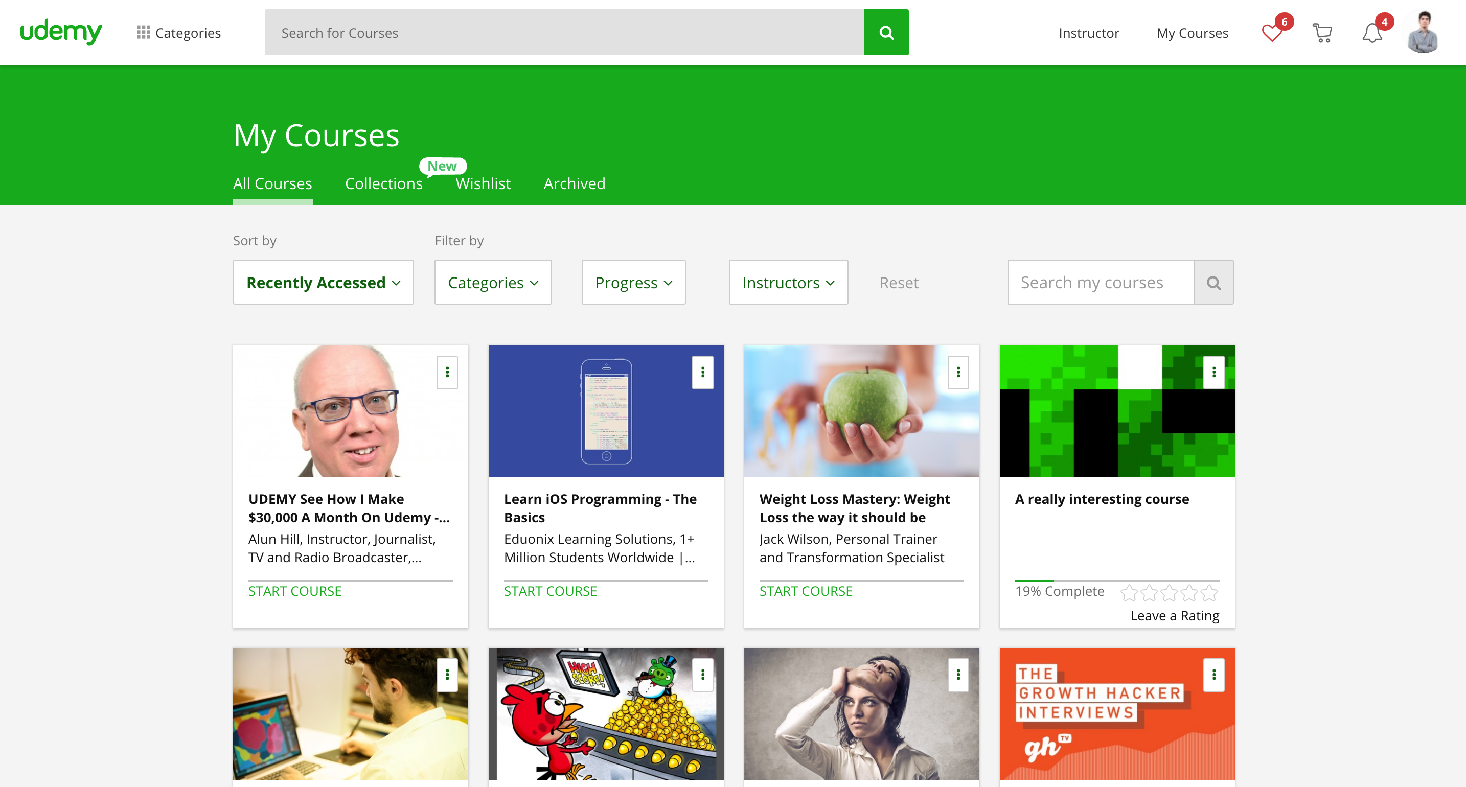Viewport: 1466px width, 787px height.
Task: Expand the Categories filter dropdown
Action: (493, 283)
